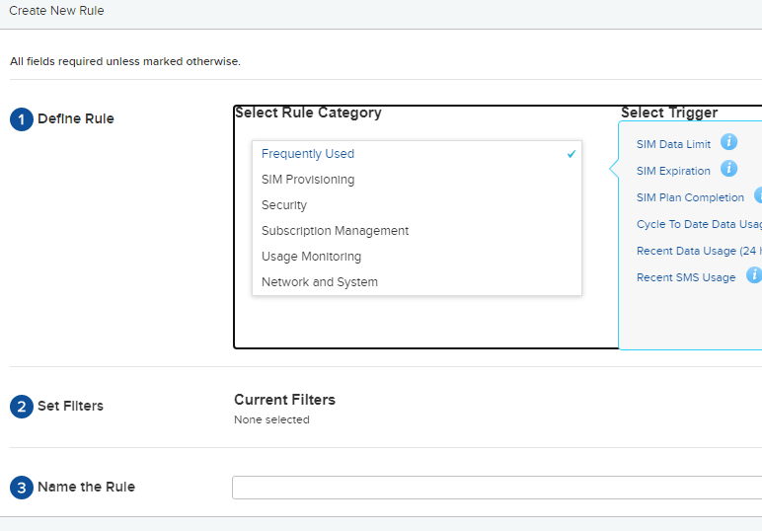The width and height of the screenshot is (762, 531).
Task: Click info icon beside SIM Data Limit
Action: pos(728,142)
